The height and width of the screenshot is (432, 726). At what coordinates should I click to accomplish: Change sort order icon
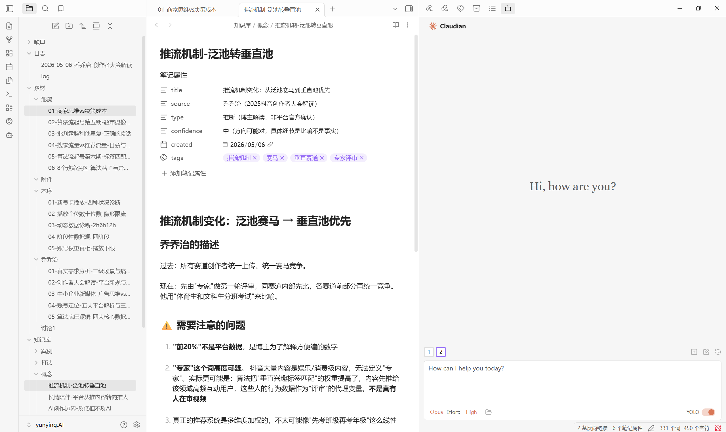pos(83,26)
